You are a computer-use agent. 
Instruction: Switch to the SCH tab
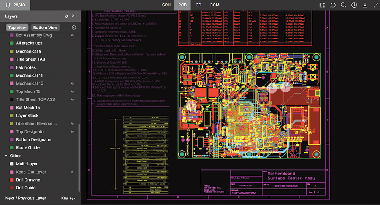coord(166,5)
